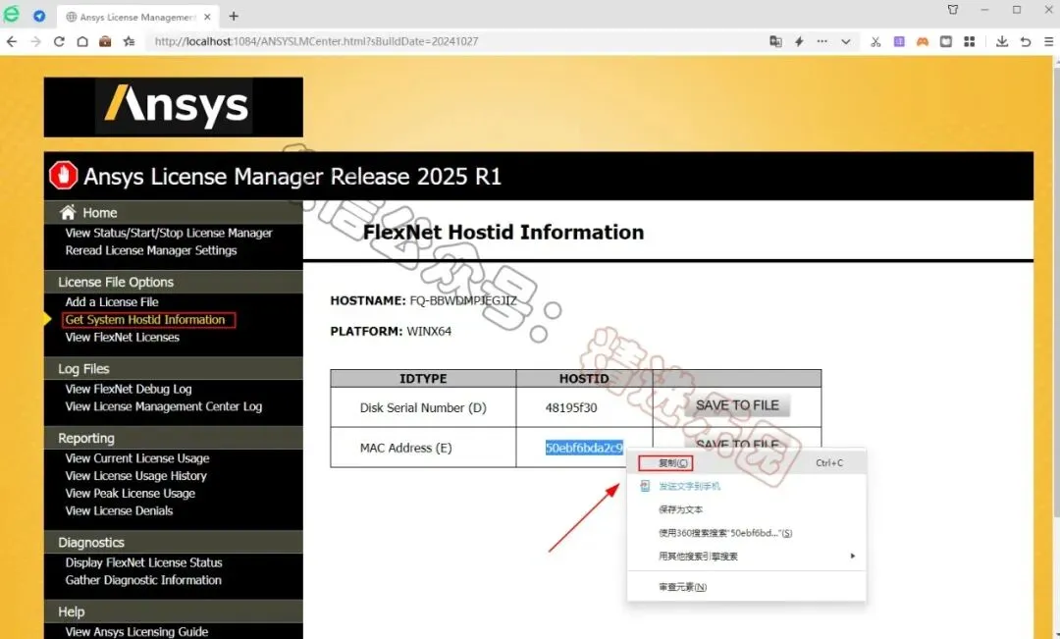Click the phone icon beside 发送文字到手机

point(645,486)
